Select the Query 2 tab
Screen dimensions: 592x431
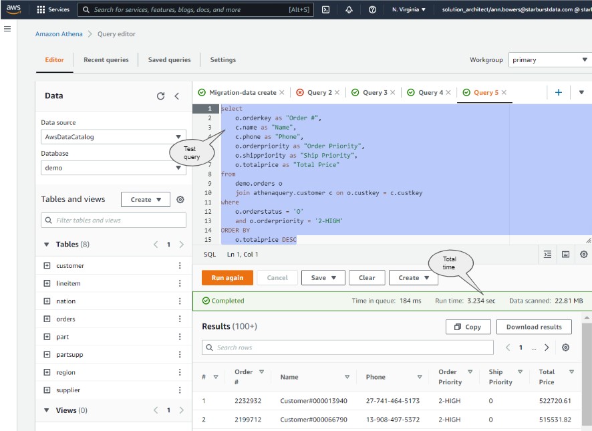tap(319, 92)
